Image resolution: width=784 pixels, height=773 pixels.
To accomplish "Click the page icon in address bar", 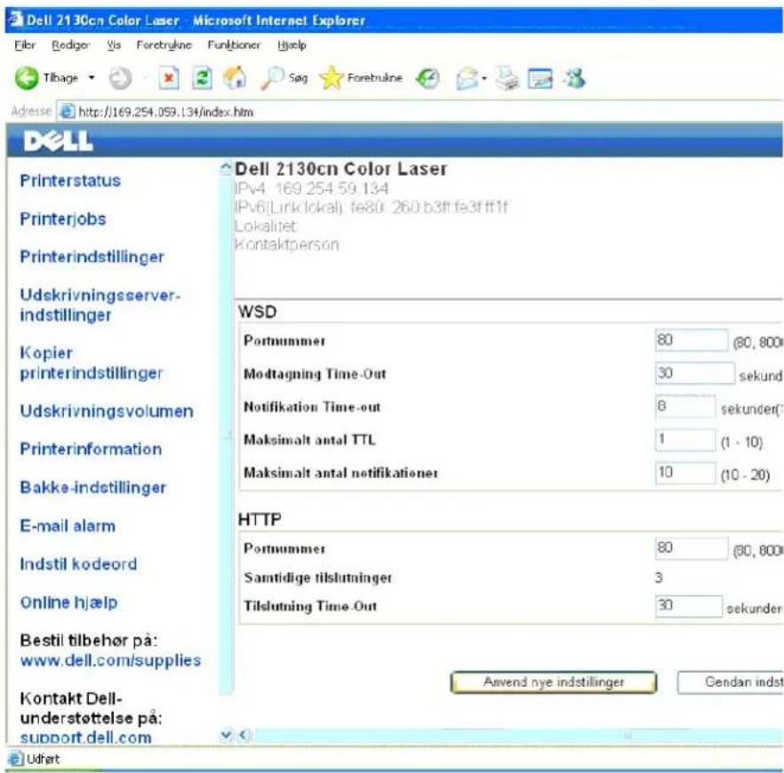I will [x=67, y=111].
